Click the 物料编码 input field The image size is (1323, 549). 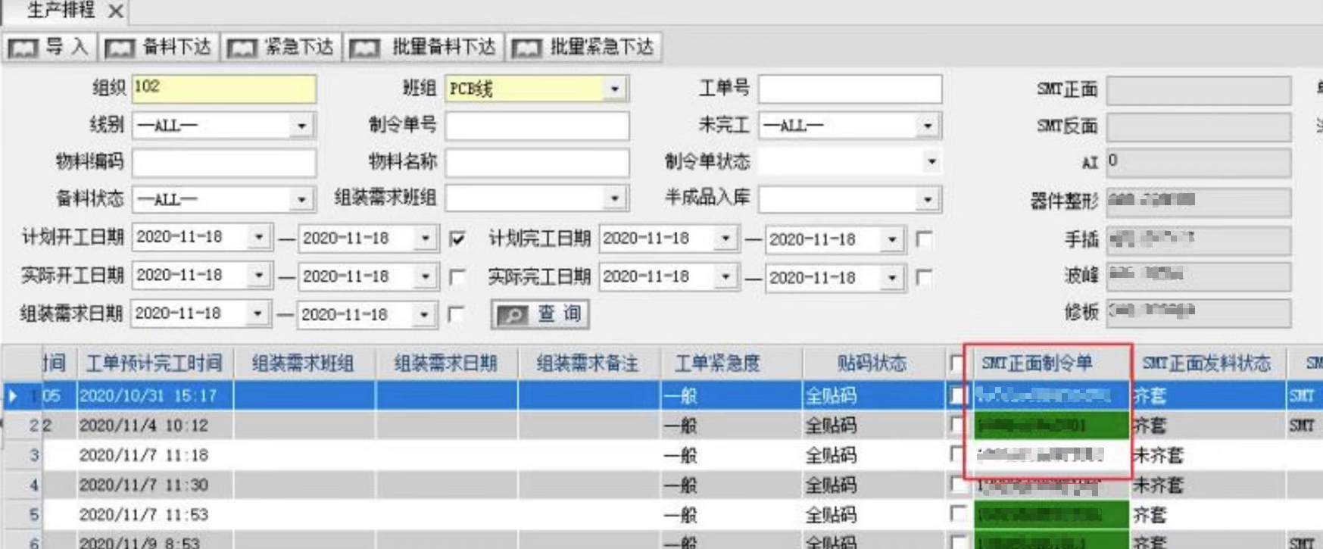tap(224, 162)
